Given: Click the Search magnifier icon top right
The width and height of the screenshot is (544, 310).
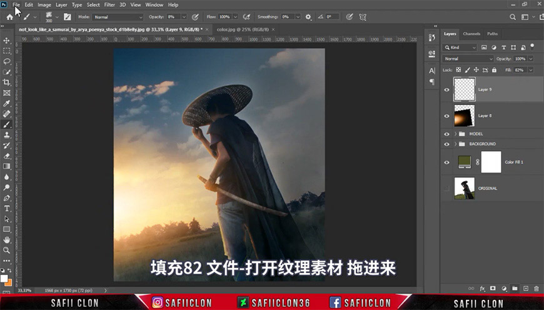Looking at the screenshot, I should tap(513, 17).
